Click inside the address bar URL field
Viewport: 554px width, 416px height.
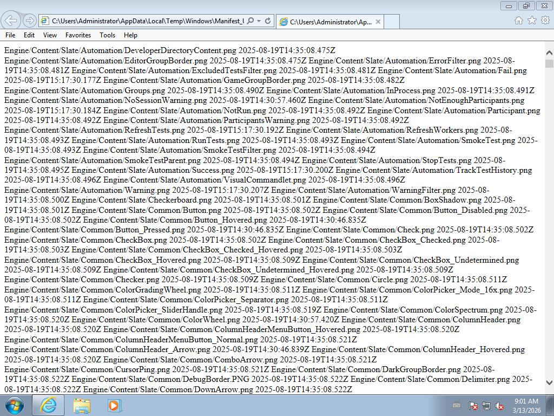click(146, 21)
